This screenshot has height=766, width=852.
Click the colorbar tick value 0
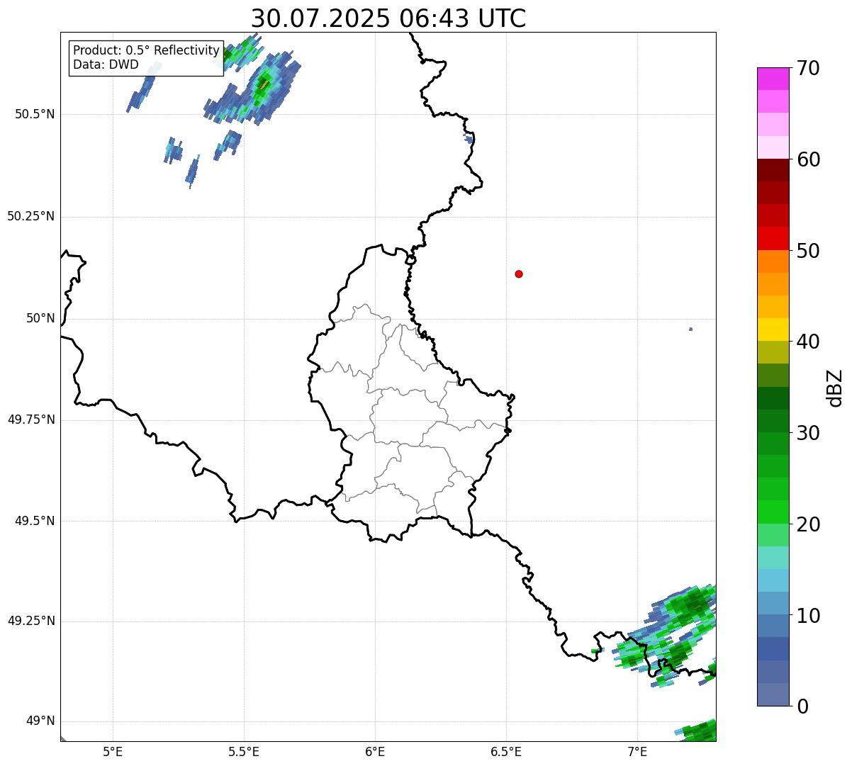click(x=802, y=706)
